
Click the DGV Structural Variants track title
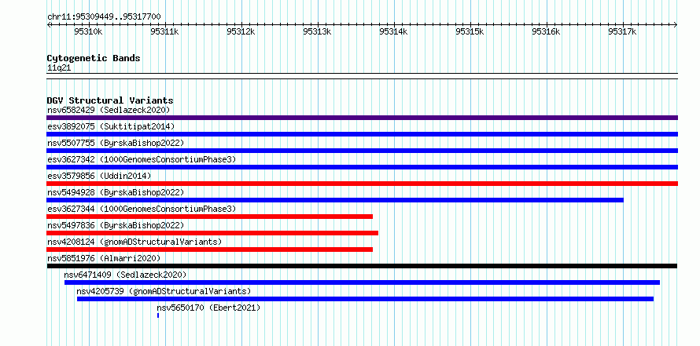[x=110, y=100]
